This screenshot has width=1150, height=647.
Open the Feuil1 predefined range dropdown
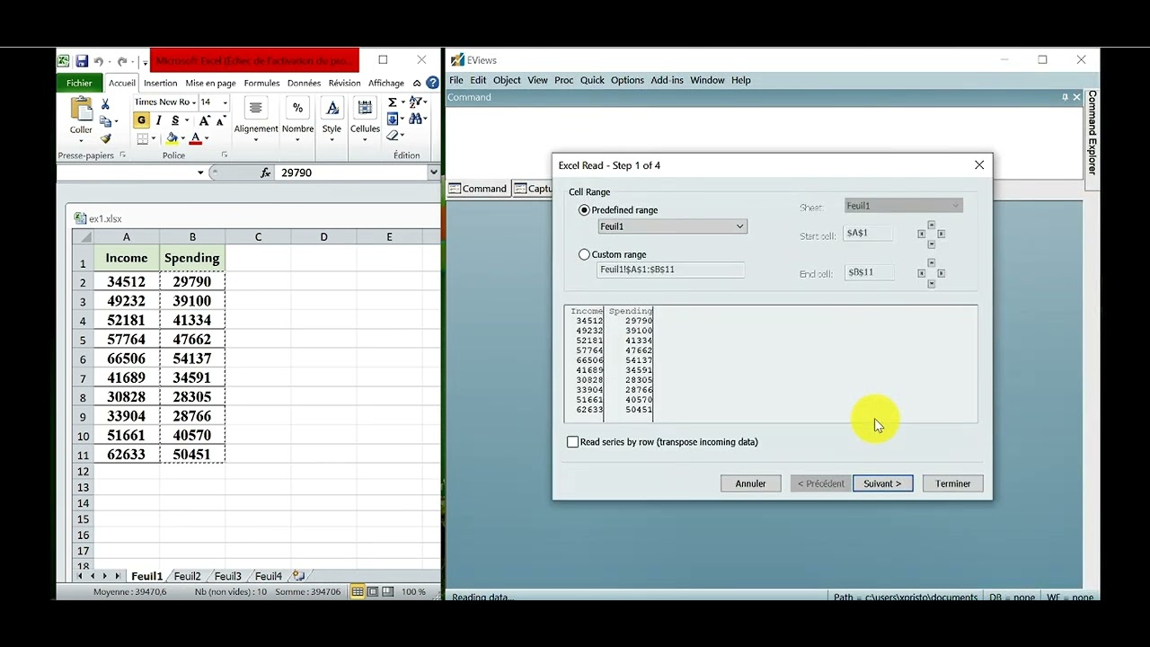tap(740, 226)
